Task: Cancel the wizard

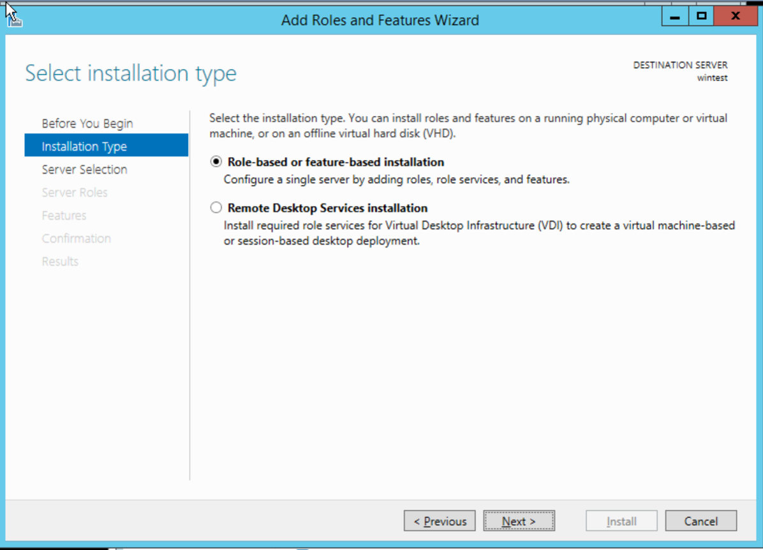Action: (700, 521)
